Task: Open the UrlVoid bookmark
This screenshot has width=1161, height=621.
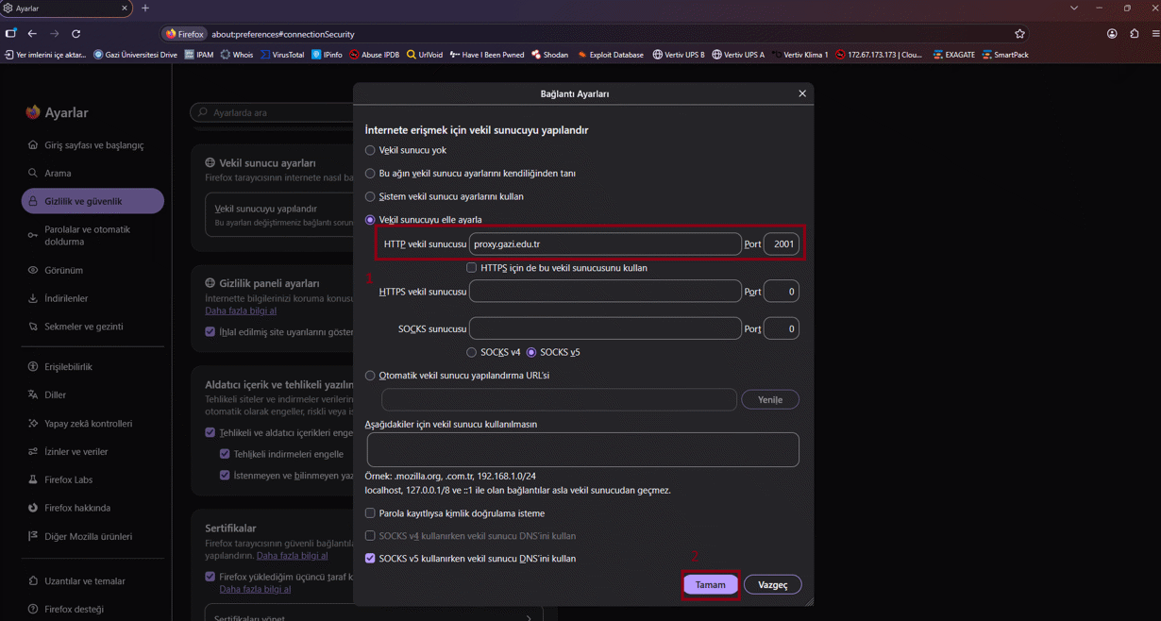Action: pyautogui.click(x=424, y=55)
